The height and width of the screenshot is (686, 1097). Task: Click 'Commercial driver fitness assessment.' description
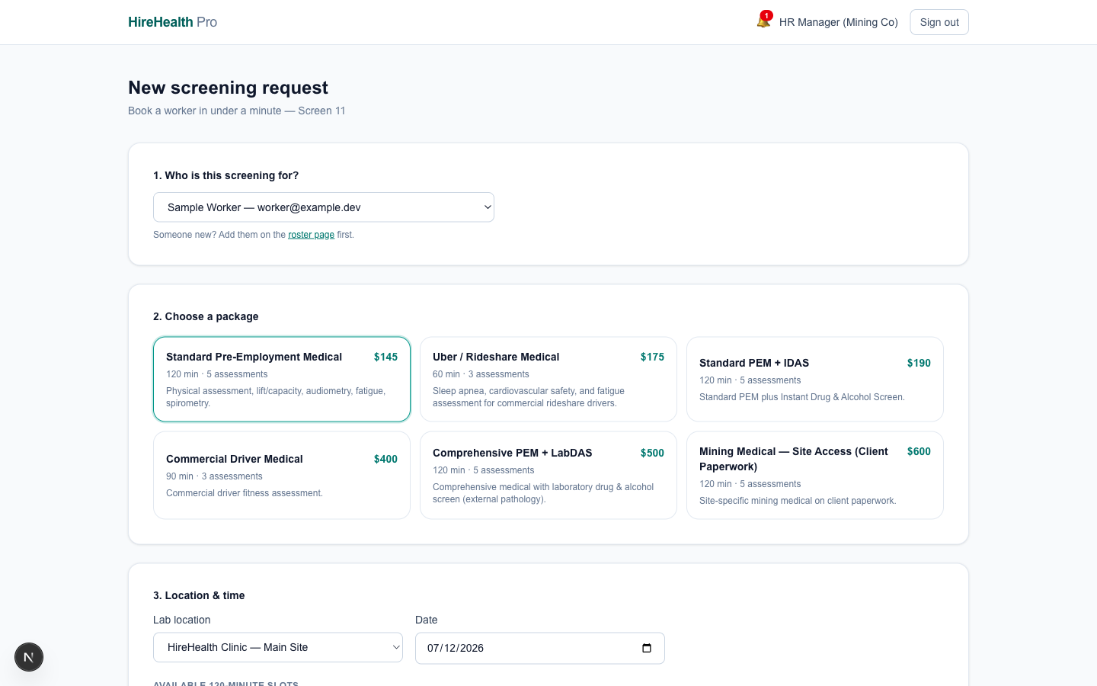pos(245,493)
